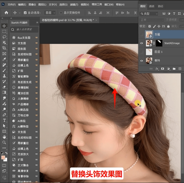
Task: Click the Home icon in options bar
Action: click(6, 13)
